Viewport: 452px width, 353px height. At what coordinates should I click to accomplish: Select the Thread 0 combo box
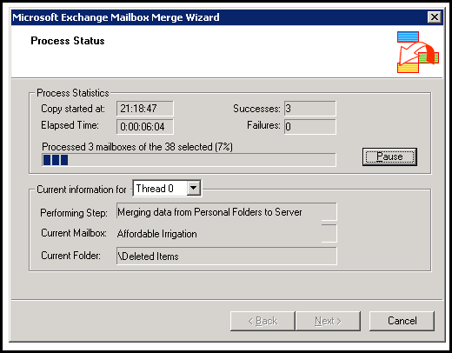[x=167, y=189]
